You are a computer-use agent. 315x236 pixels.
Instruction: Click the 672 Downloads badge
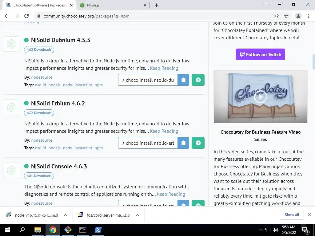click(x=39, y=113)
